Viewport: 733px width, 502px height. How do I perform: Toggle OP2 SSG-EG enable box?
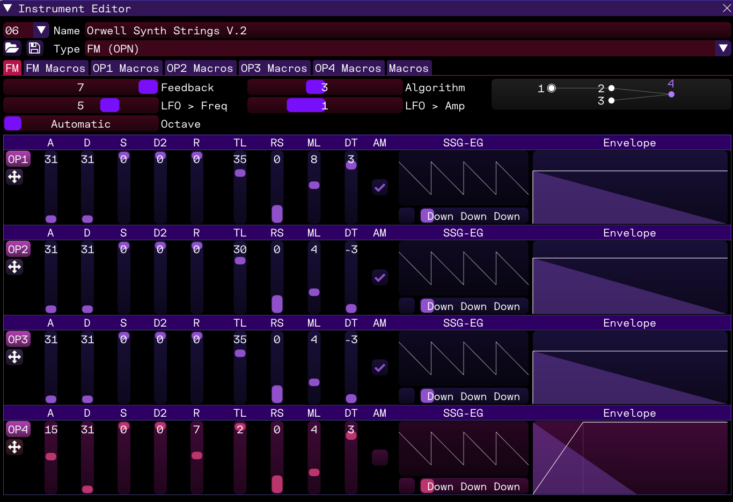(407, 306)
